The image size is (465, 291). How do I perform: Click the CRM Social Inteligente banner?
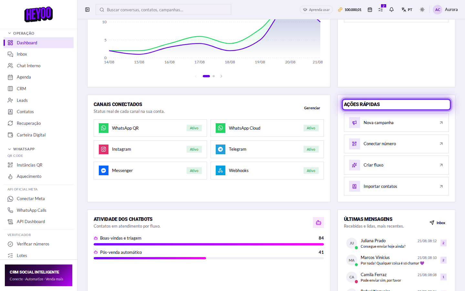point(38,275)
